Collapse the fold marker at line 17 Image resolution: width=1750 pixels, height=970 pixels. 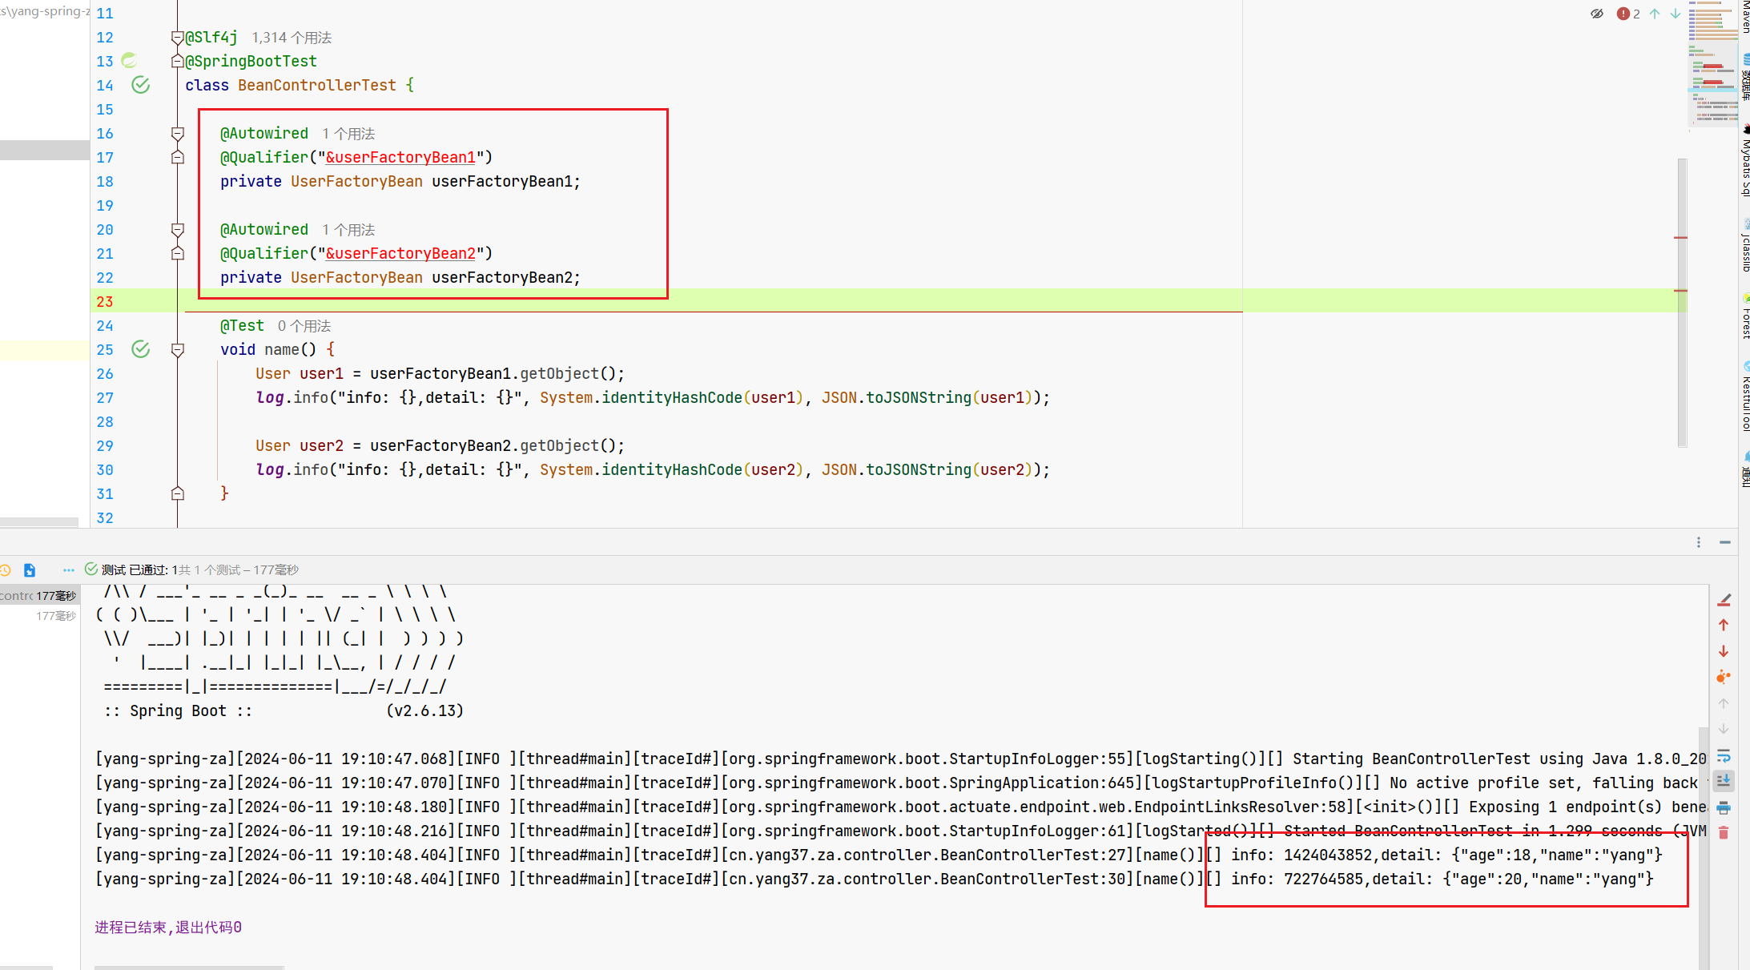(x=178, y=157)
